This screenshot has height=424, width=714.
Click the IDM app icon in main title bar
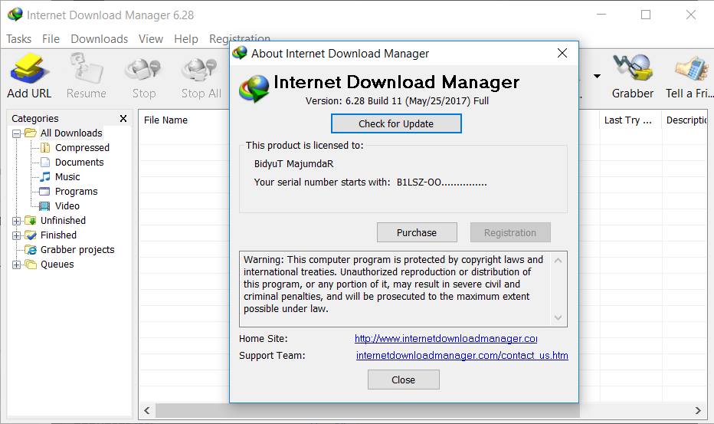click(15, 15)
